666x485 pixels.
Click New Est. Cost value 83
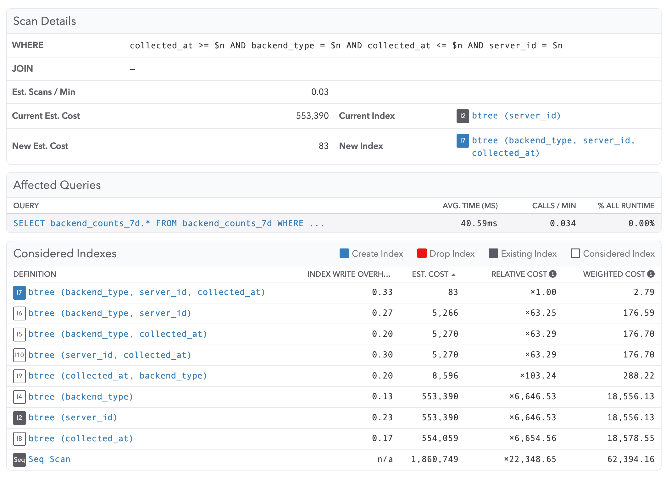point(324,146)
